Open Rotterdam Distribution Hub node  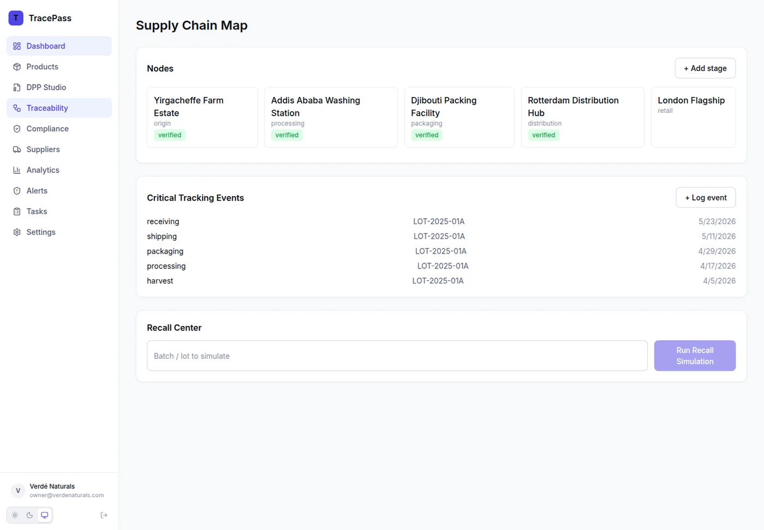pos(582,117)
